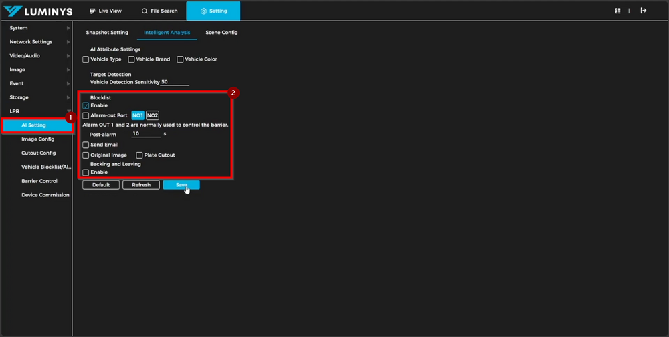Switch to the Snapshot Setting tab
Screen dimensions: 669x337
tap(107, 33)
